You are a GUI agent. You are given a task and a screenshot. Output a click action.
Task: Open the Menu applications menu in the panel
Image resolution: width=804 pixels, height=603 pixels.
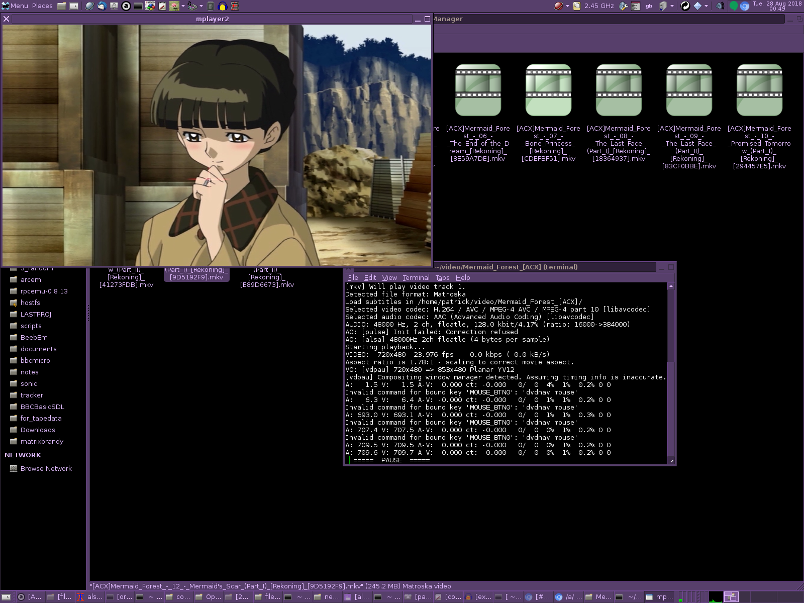coord(15,6)
